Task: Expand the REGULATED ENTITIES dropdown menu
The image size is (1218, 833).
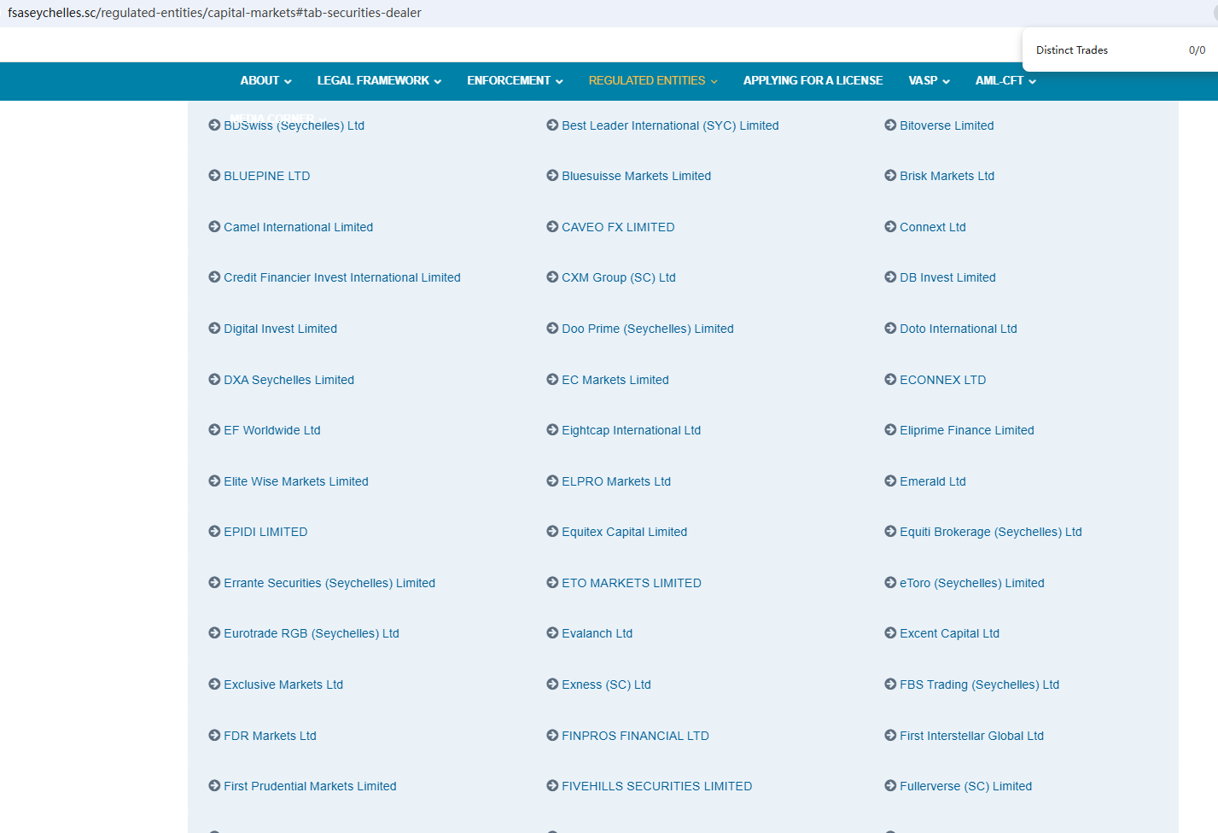Action: (653, 81)
